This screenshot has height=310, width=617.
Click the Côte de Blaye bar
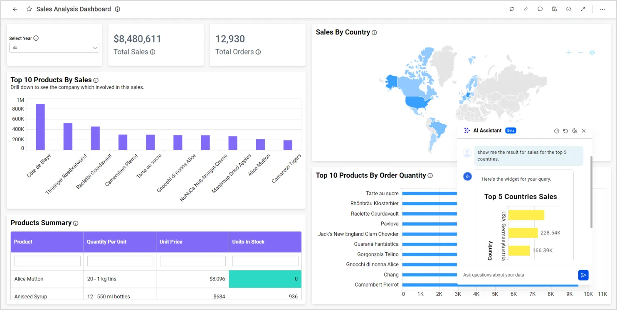click(x=40, y=127)
